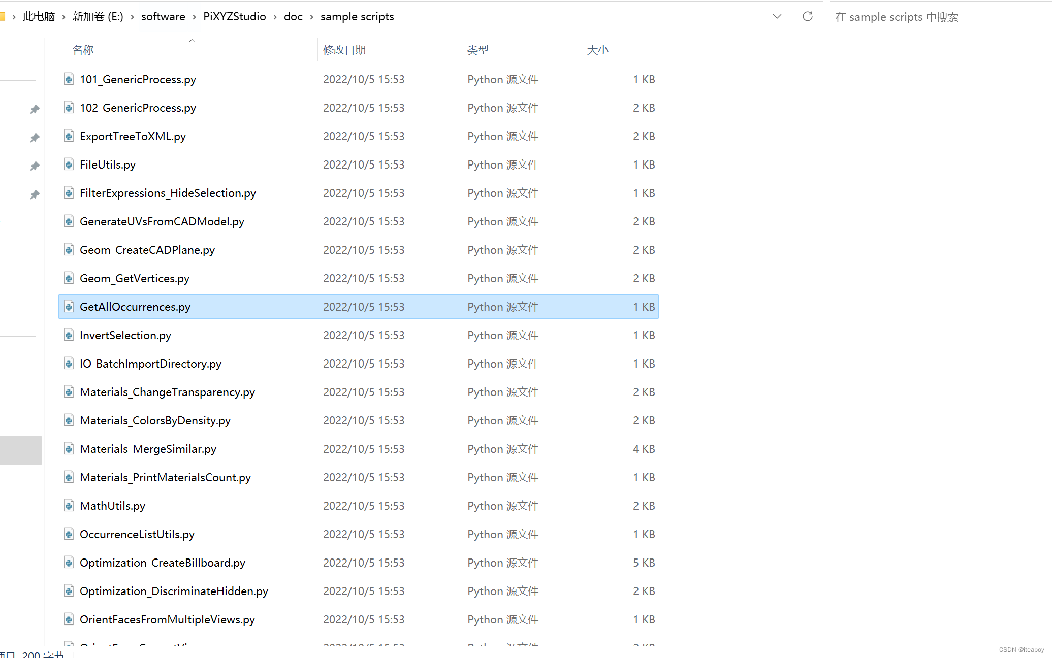Click the Python source file icon for OrientFacesFromMultipleViews.py
The width and height of the screenshot is (1052, 658).
pyautogui.click(x=69, y=619)
